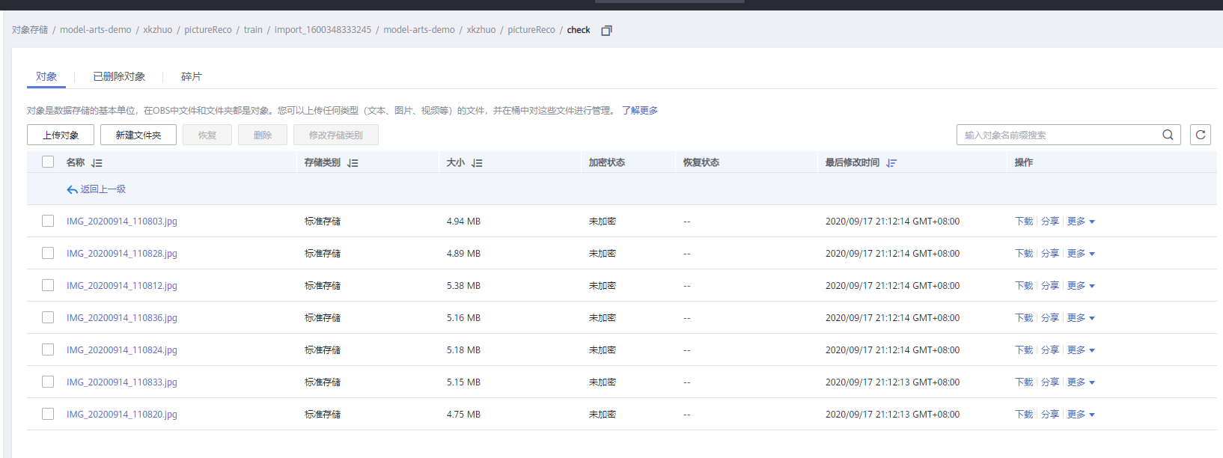Switch to the 碎片 tab
Screen dimensions: 1223x458
(192, 76)
